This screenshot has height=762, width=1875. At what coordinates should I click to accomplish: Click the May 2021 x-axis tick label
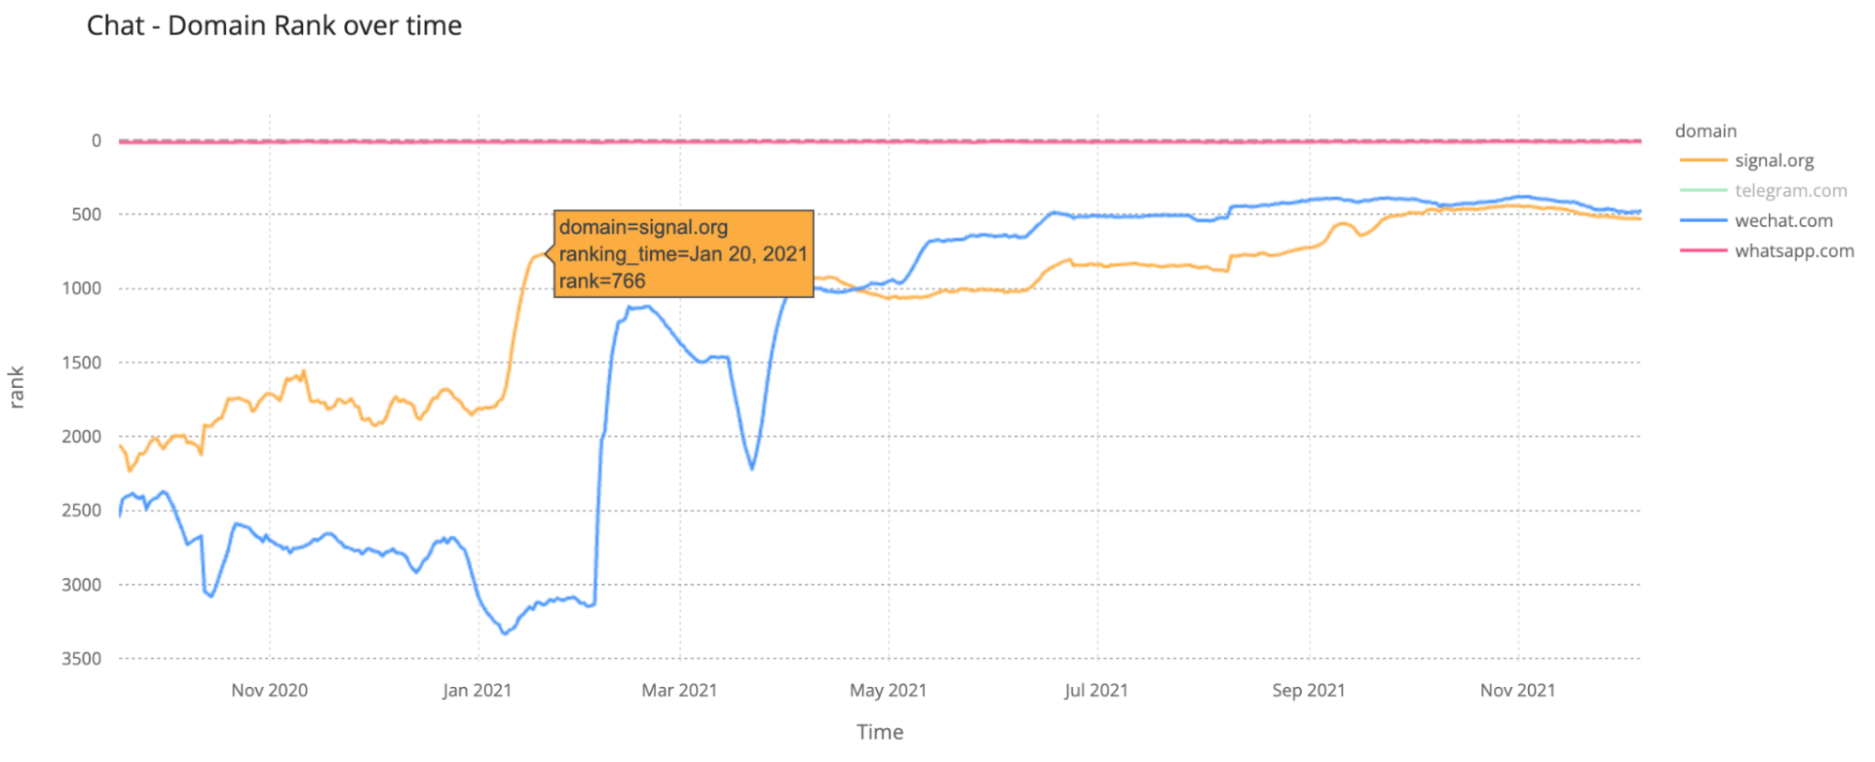[x=887, y=691]
